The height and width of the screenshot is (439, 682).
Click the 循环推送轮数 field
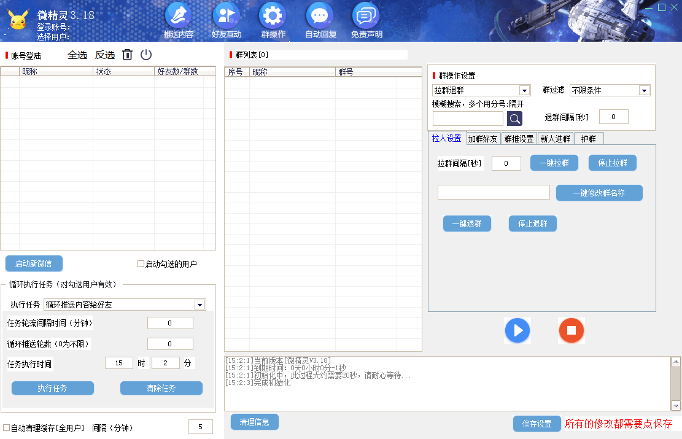pos(170,344)
